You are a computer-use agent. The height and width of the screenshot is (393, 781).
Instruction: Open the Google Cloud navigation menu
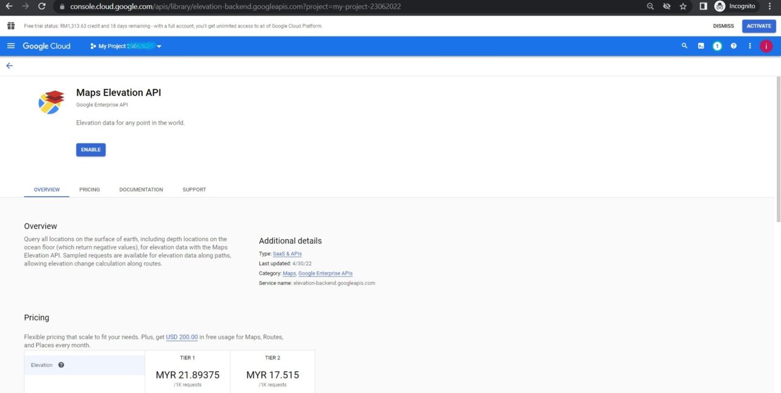(11, 45)
